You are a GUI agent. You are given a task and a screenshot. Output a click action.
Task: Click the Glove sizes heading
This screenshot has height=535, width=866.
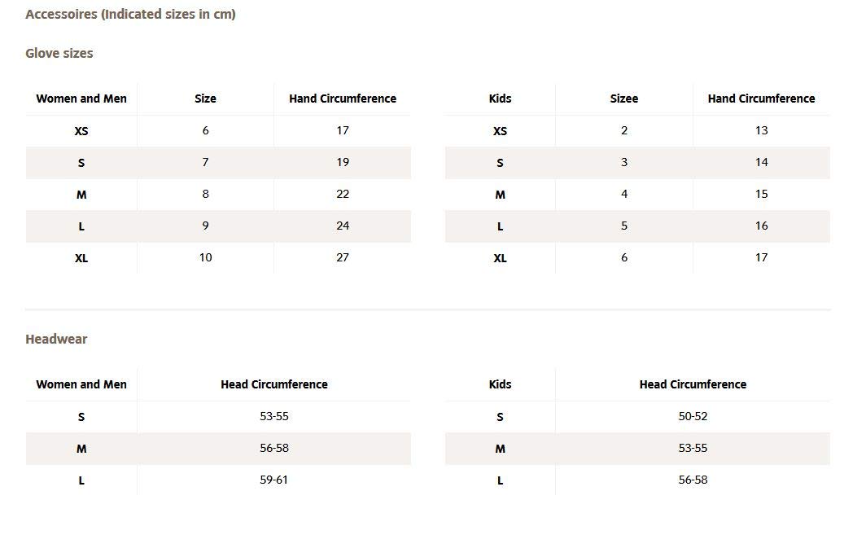click(59, 53)
